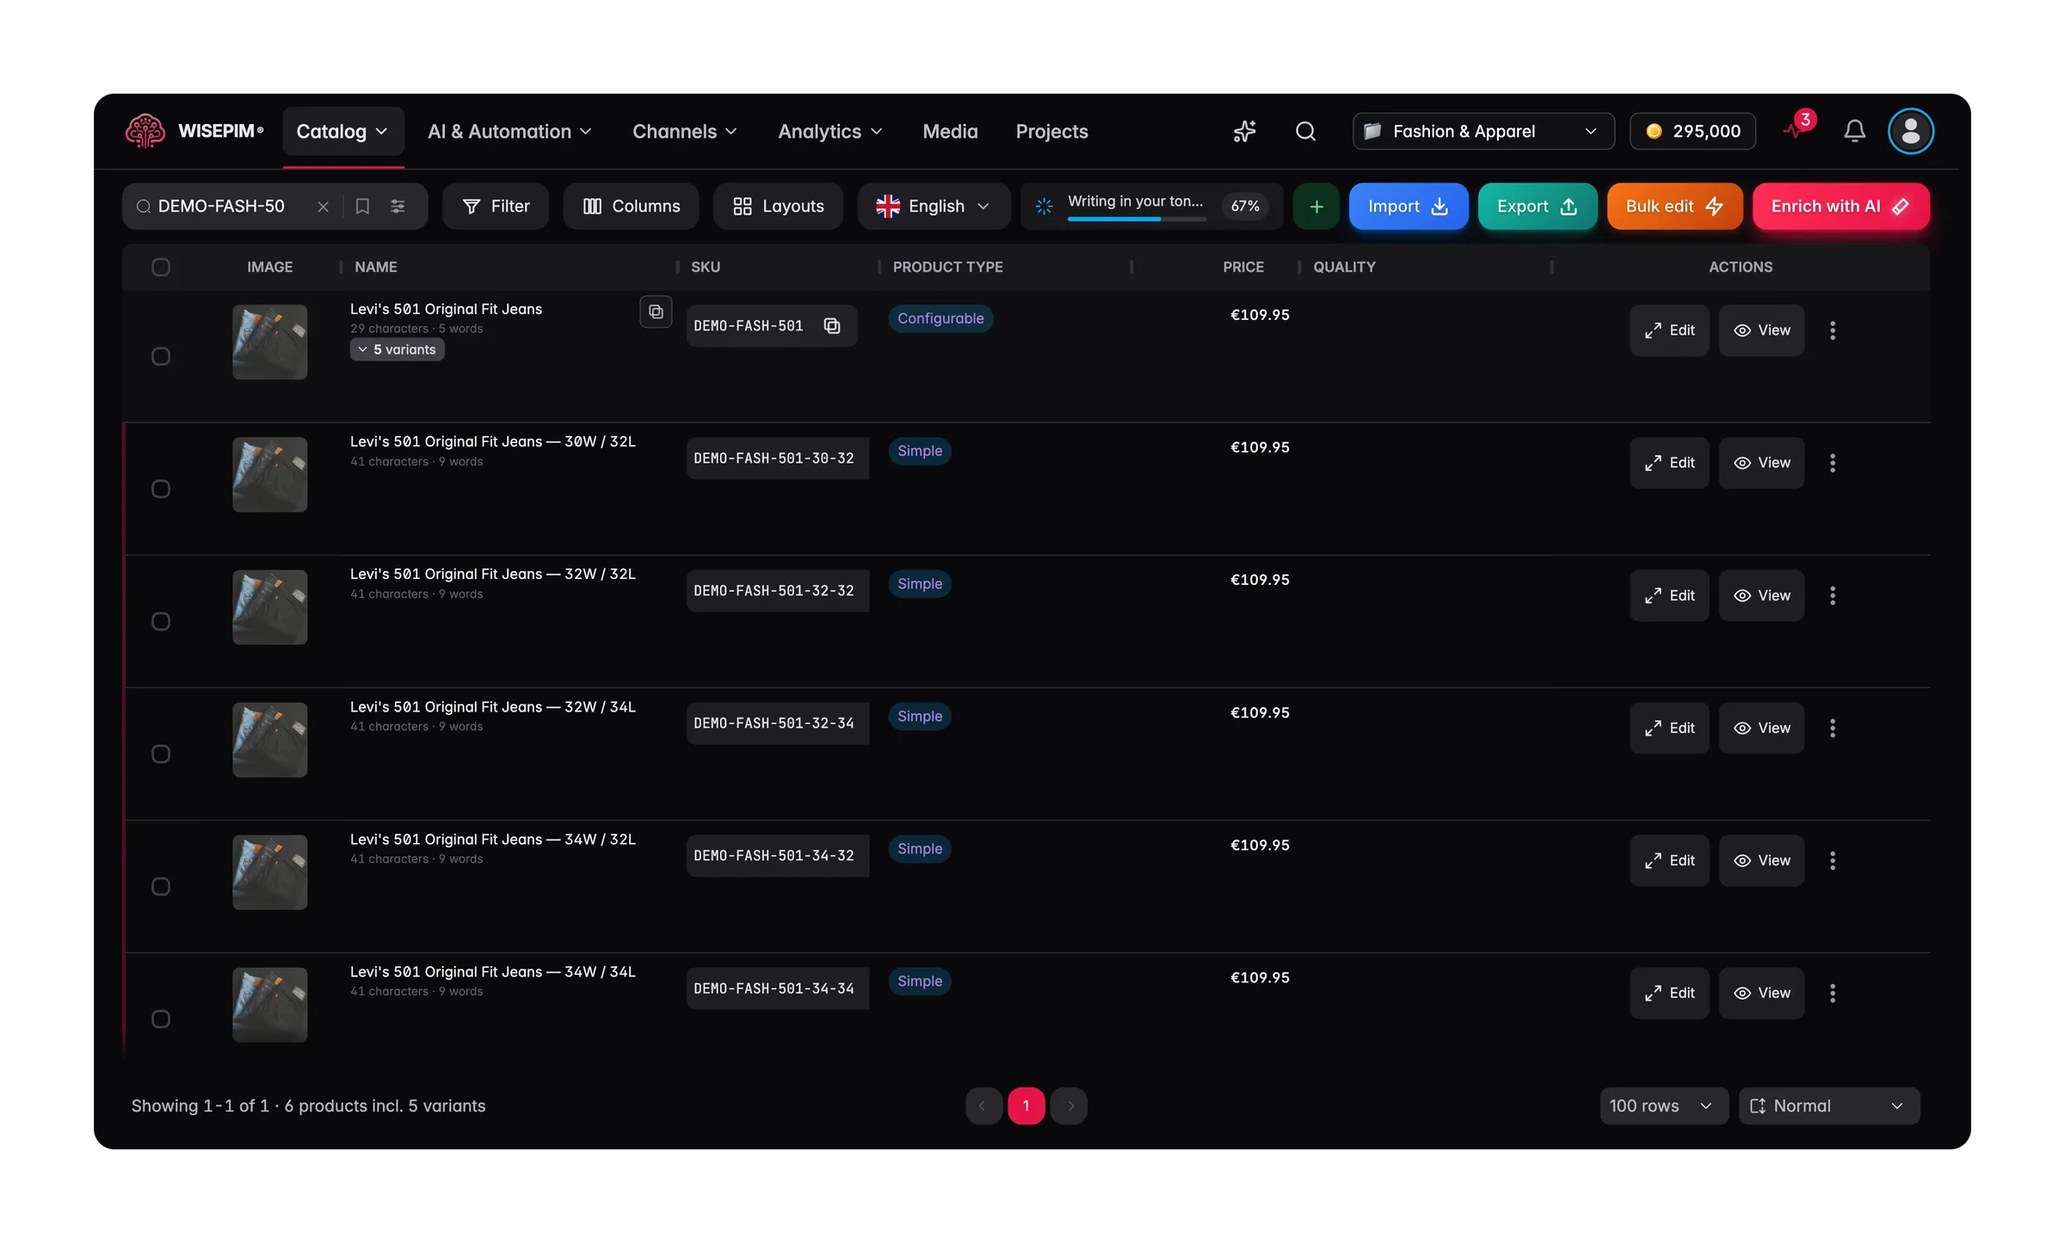Open more actions for DEMO-FASH-501-32-34 row
The width and height of the screenshot is (2065, 1243).
[1832, 728]
